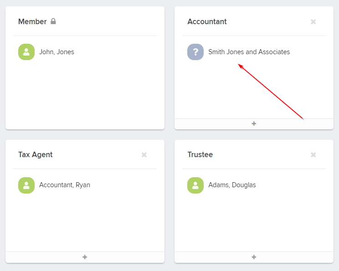The width and height of the screenshot is (339, 271).
Task: Add a contact with Accountant plus button
Action: pyautogui.click(x=254, y=123)
